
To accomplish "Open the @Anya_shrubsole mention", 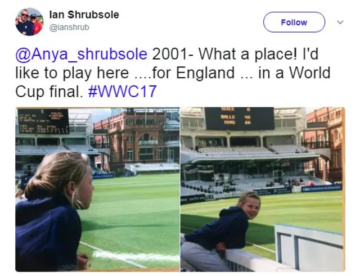I will pyautogui.click(x=81, y=54).
